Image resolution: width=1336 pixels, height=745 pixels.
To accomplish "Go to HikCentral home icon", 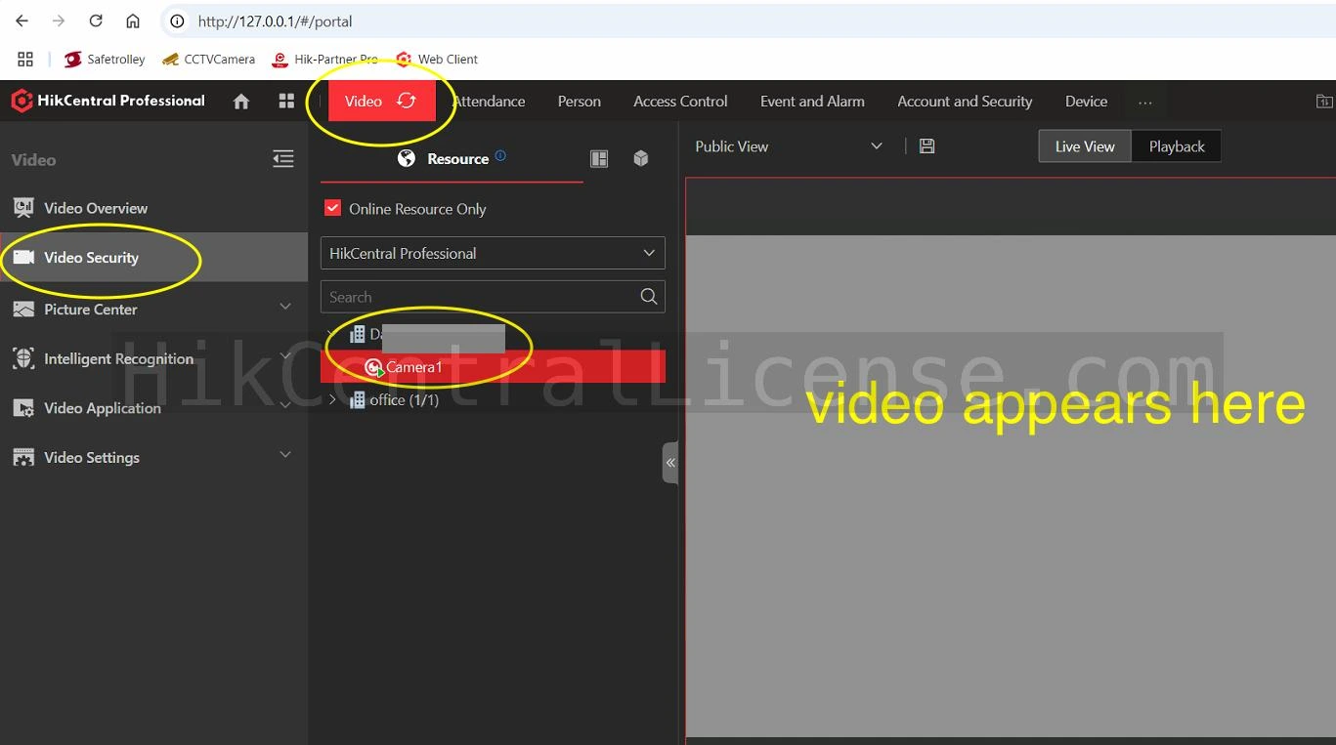I will (x=241, y=102).
